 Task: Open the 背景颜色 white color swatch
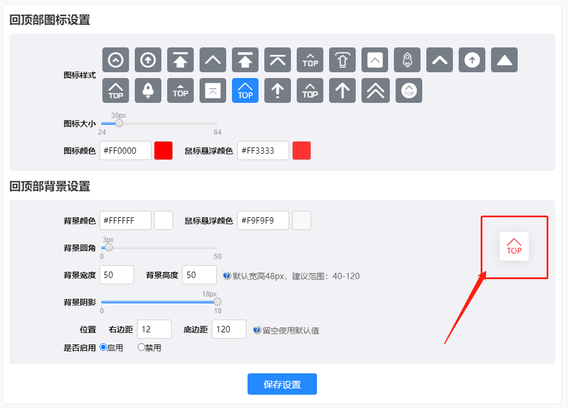point(163,220)
